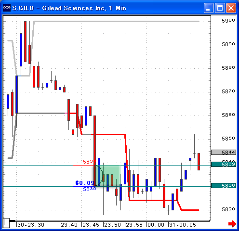Maximize the S.GILD chart window

coord(220,8)
